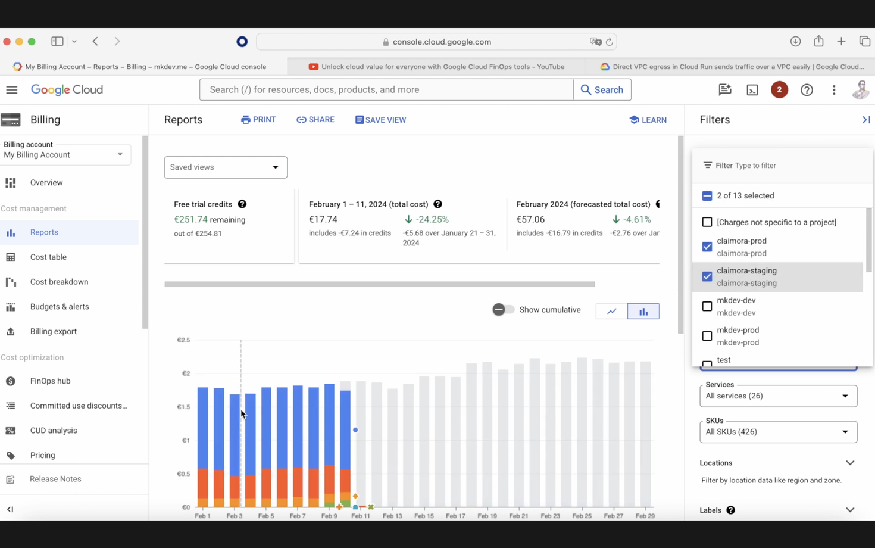Toggle Show cumulative switch
The height and width of the screenshot is (548, 875).
tap(503, 310)
